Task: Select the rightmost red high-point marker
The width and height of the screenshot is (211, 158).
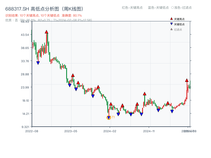Action: tap(187, 80)
